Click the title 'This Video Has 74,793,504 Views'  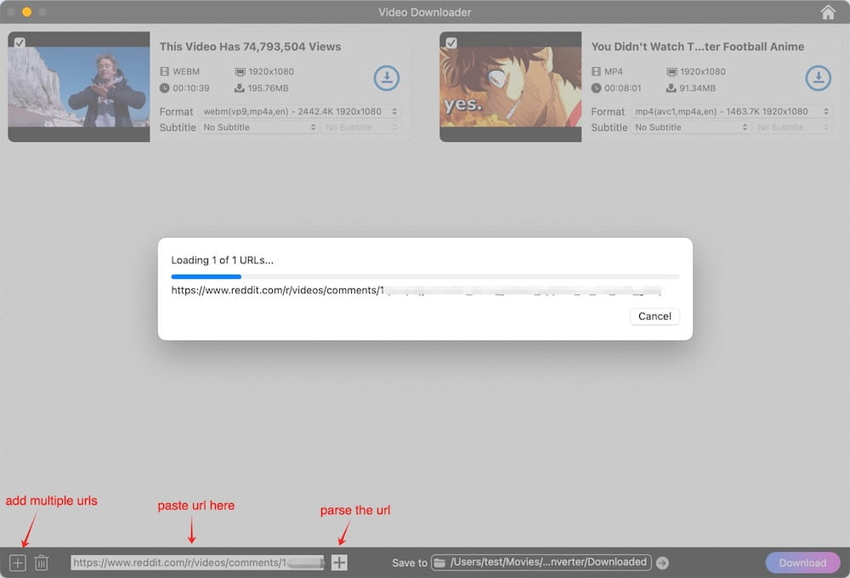(250, 47)
